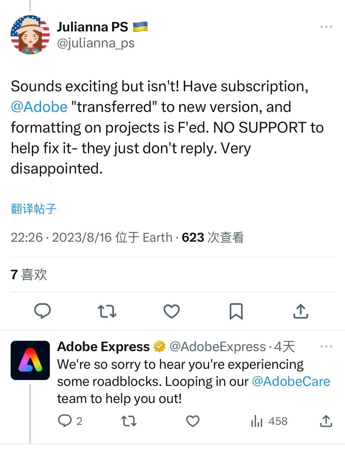The height and width of the screenshot is (449, 345).
Task: Open Adobe Express logo avatar
Action: [30, 360]
